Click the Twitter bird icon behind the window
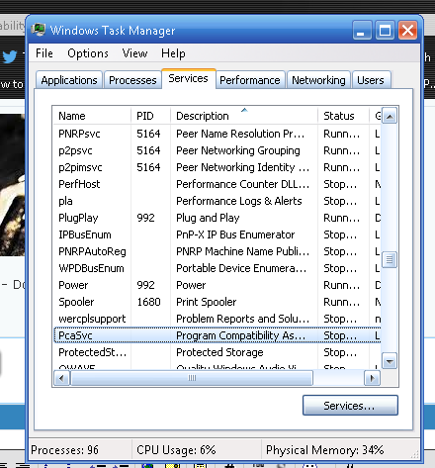435x468 pixels. coord(10,56)
